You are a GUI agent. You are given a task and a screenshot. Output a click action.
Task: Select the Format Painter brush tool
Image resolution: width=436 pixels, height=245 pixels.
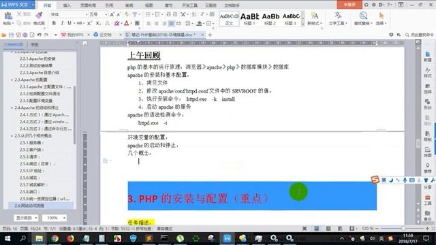[39, 16]
